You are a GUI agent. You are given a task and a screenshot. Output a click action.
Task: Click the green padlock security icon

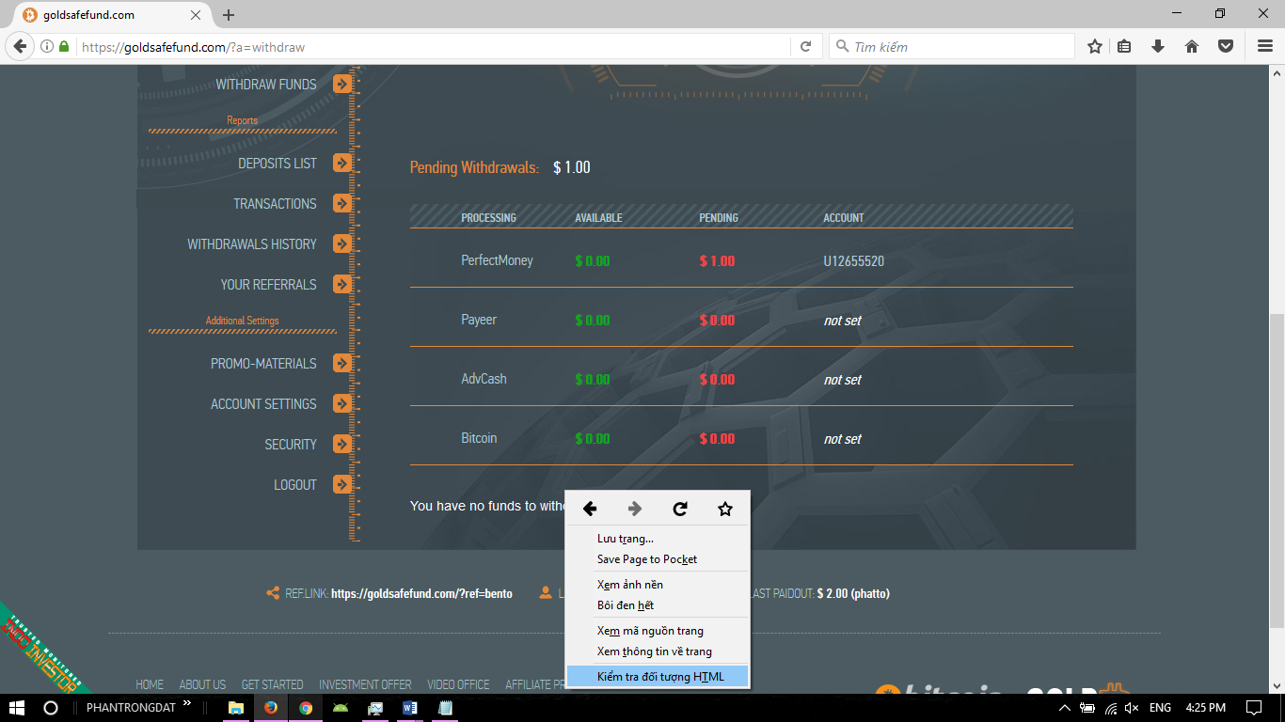pos(64,46)
